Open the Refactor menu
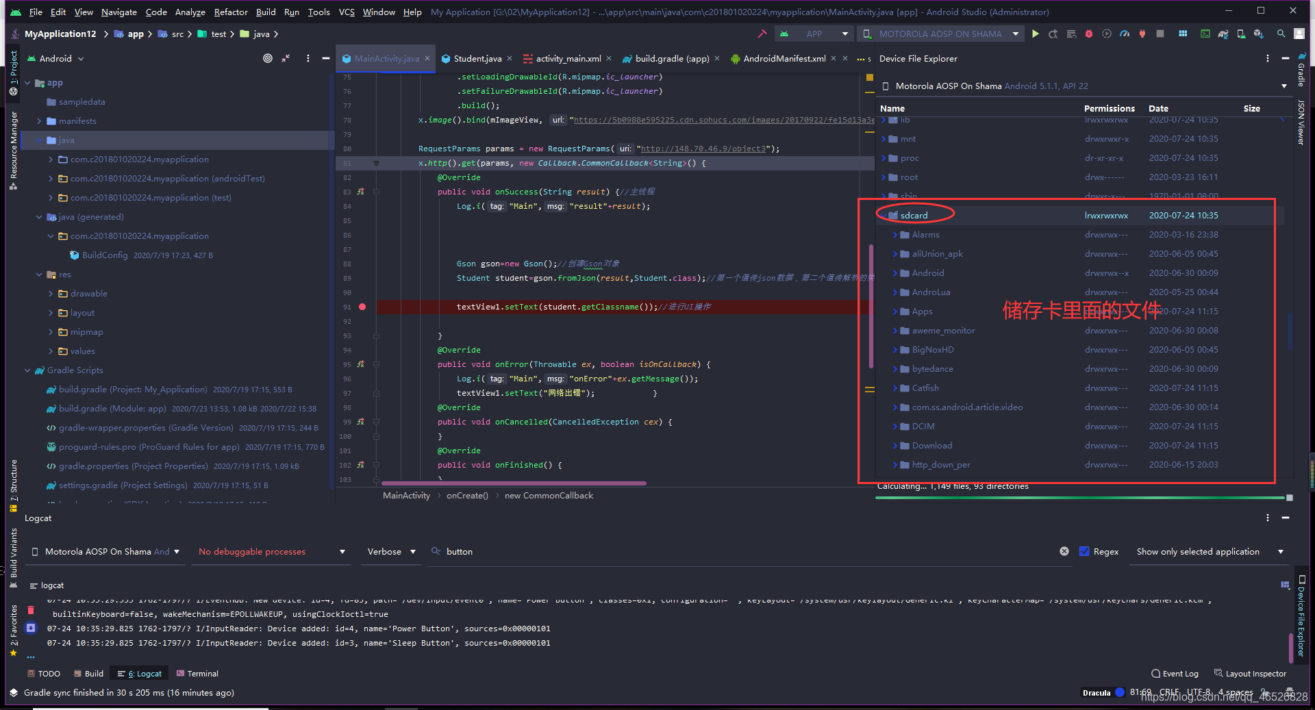The image size is (1315, 710). 231,12
